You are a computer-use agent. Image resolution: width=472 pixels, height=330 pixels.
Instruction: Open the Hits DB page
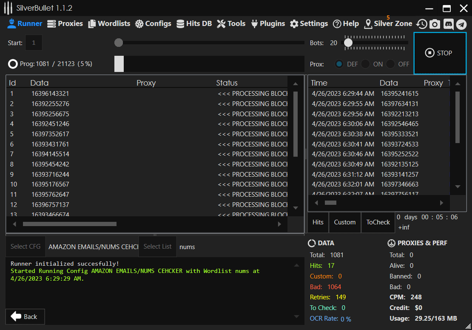(194, 24)
